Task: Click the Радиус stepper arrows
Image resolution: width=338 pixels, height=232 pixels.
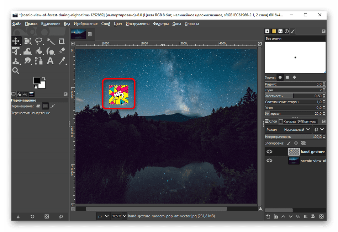Action: point(324,84)
